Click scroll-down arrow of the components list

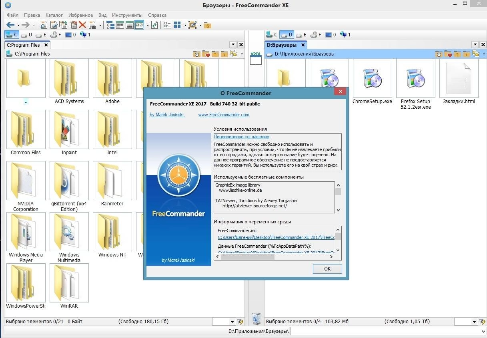tap(338, 210)
